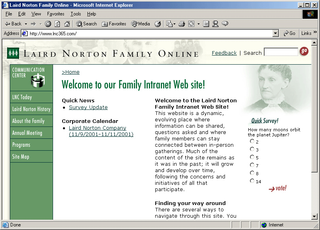Click the scrollbar up arrow
The width and height of the screenshot is (320, 230).
tap(314, 43)
